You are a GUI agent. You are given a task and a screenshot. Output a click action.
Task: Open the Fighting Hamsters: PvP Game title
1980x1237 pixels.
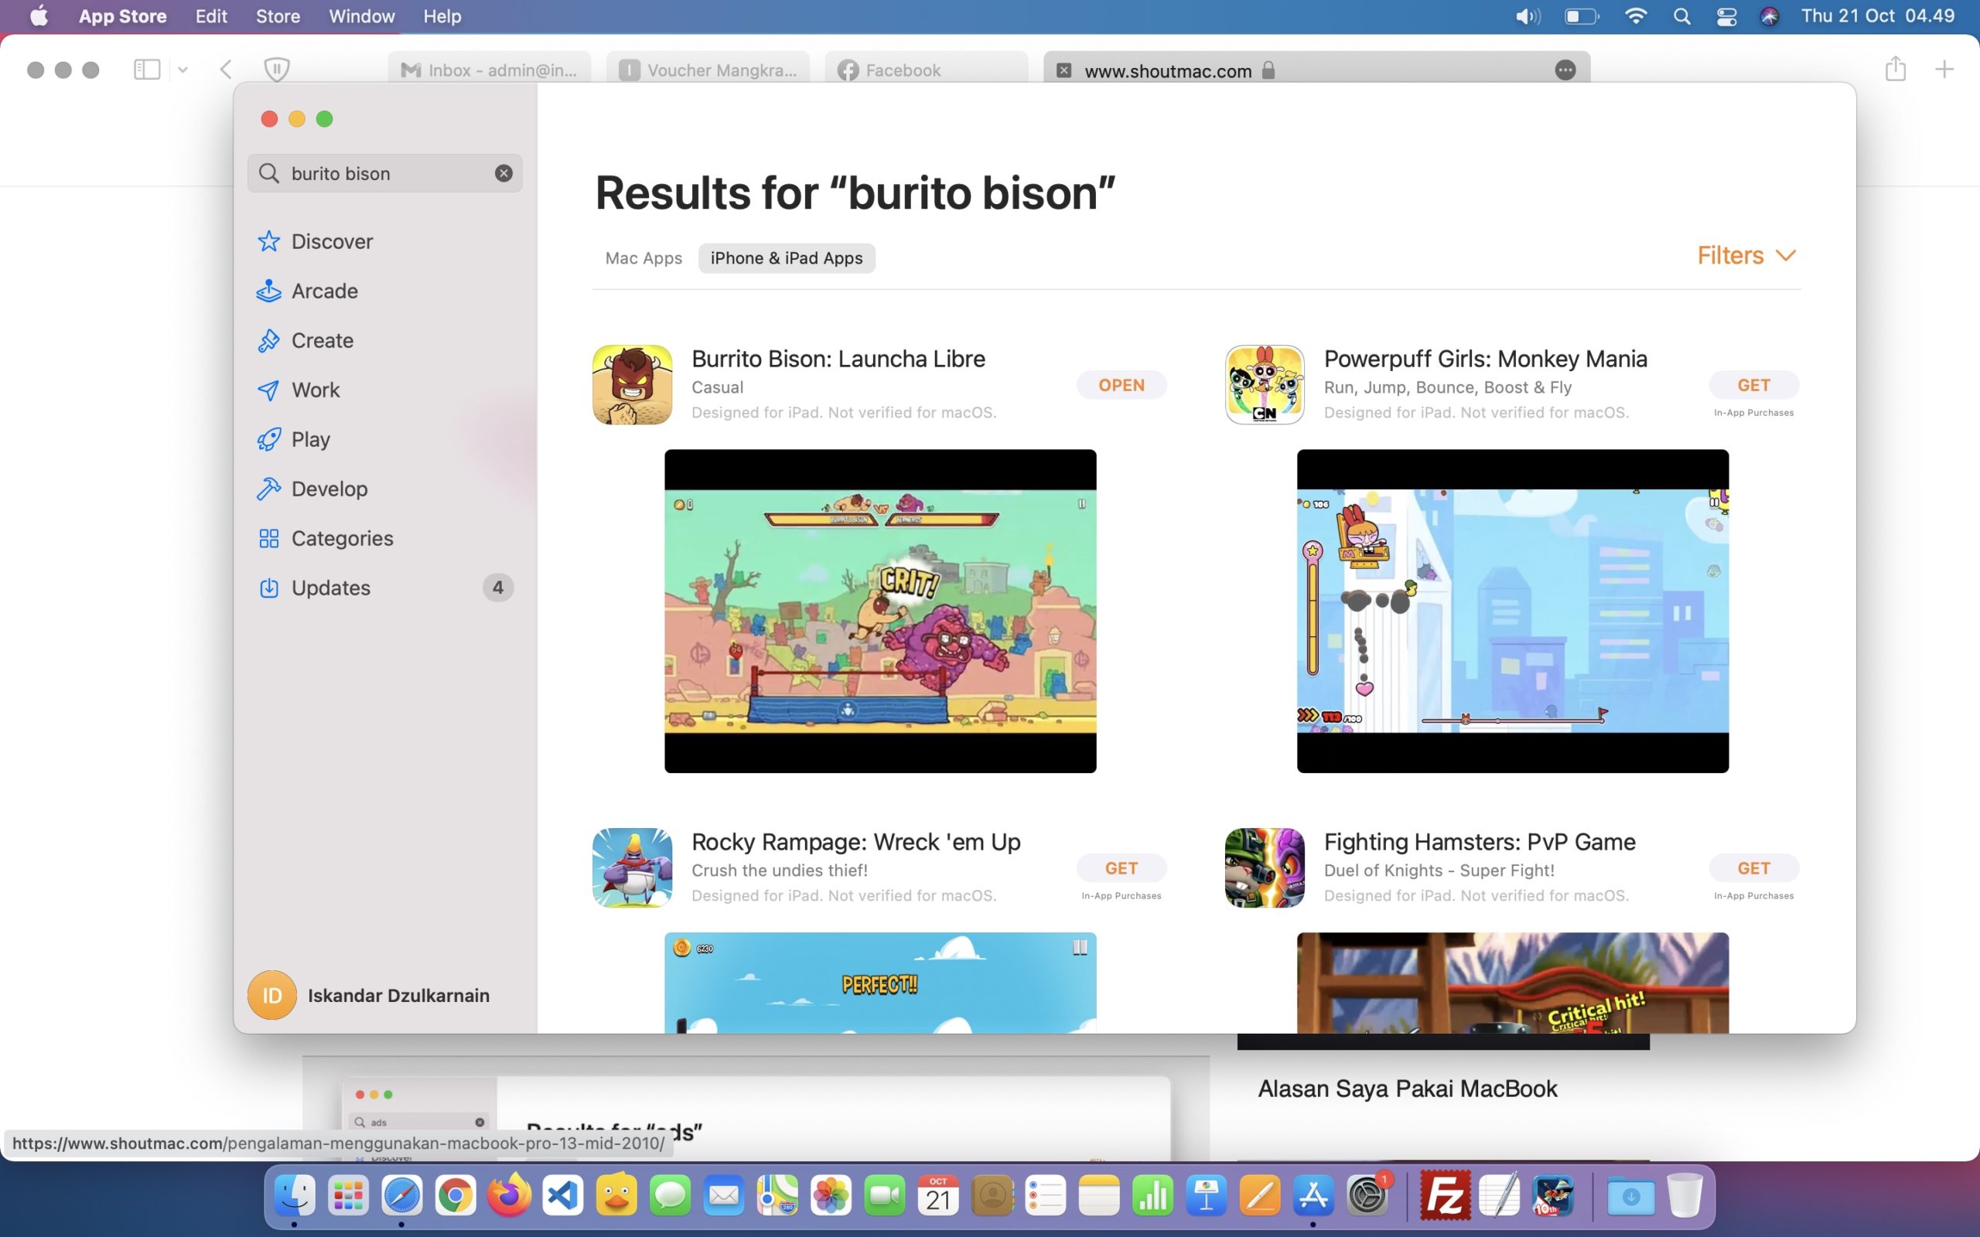pyautogui.click(x=1480, y=842)
